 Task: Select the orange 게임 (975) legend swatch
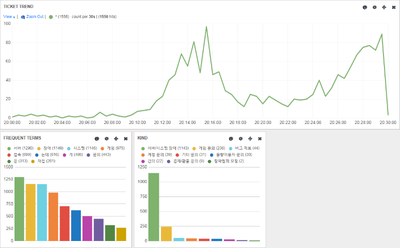tap(102, 148)
